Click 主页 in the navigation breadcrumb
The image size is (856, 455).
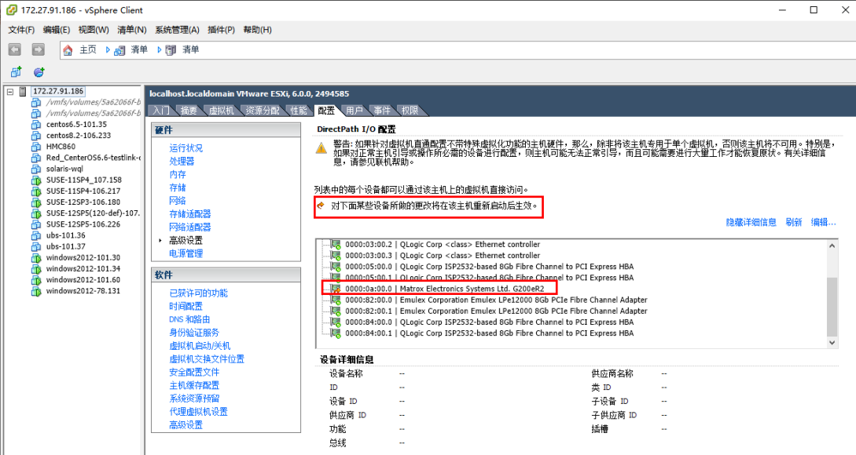click(88, 49)
